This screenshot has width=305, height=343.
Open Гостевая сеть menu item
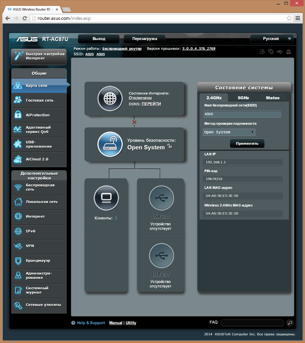click(x=39, y=100)
